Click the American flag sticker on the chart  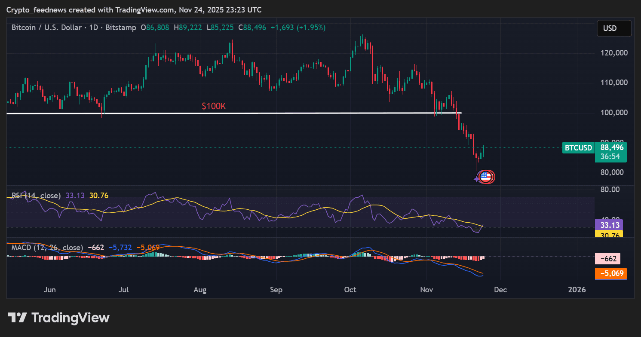[486, 177]
